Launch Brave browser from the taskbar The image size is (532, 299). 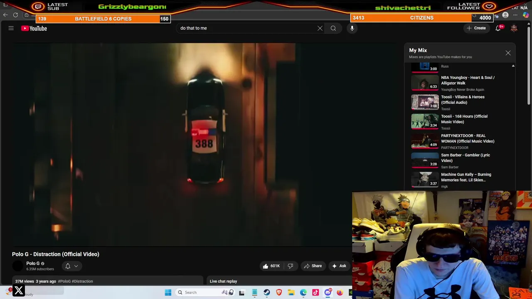pyautogui.click(x=279, y=292)
